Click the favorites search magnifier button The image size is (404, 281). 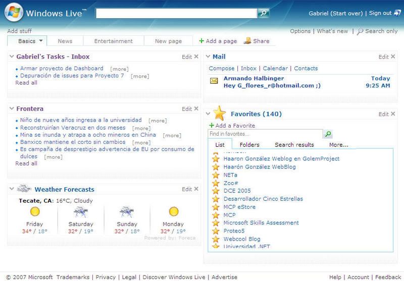pos(328,134)
